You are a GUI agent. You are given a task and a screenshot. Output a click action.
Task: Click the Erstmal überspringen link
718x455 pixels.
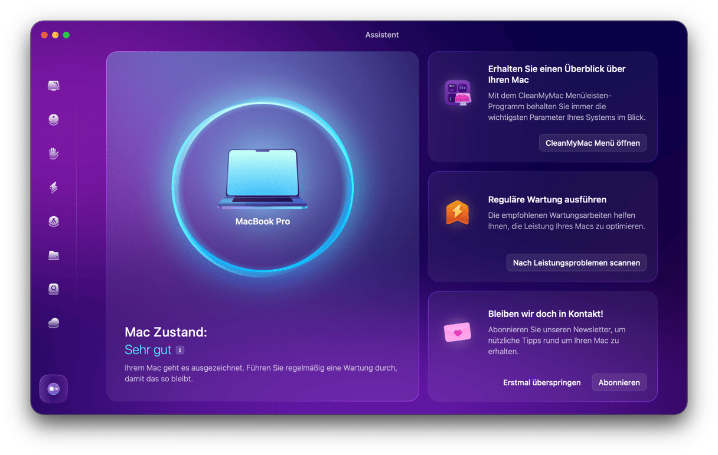coord(541,382)
